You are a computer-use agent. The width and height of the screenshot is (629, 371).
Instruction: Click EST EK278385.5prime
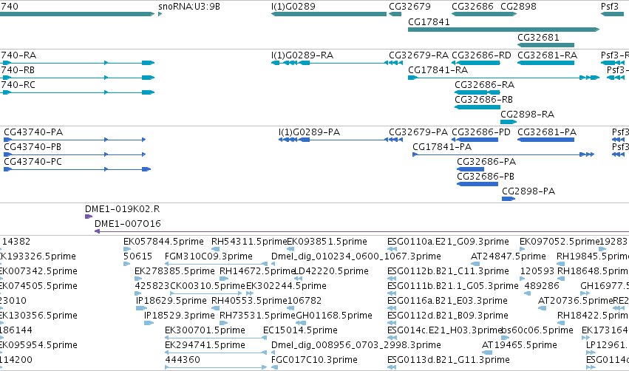(x=138, y=279)
